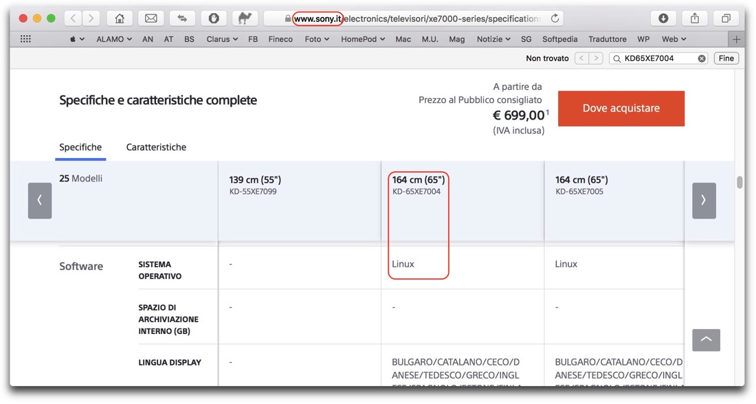Open the camel extension icon
The height and width of the screenshot is (404, 756).
point(245,19)
